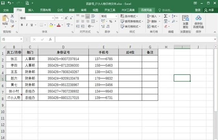The height and width of the screenshot is (140, 218).
Task: Open fill color dropdown arrow
Action: [x=55, y=25]
